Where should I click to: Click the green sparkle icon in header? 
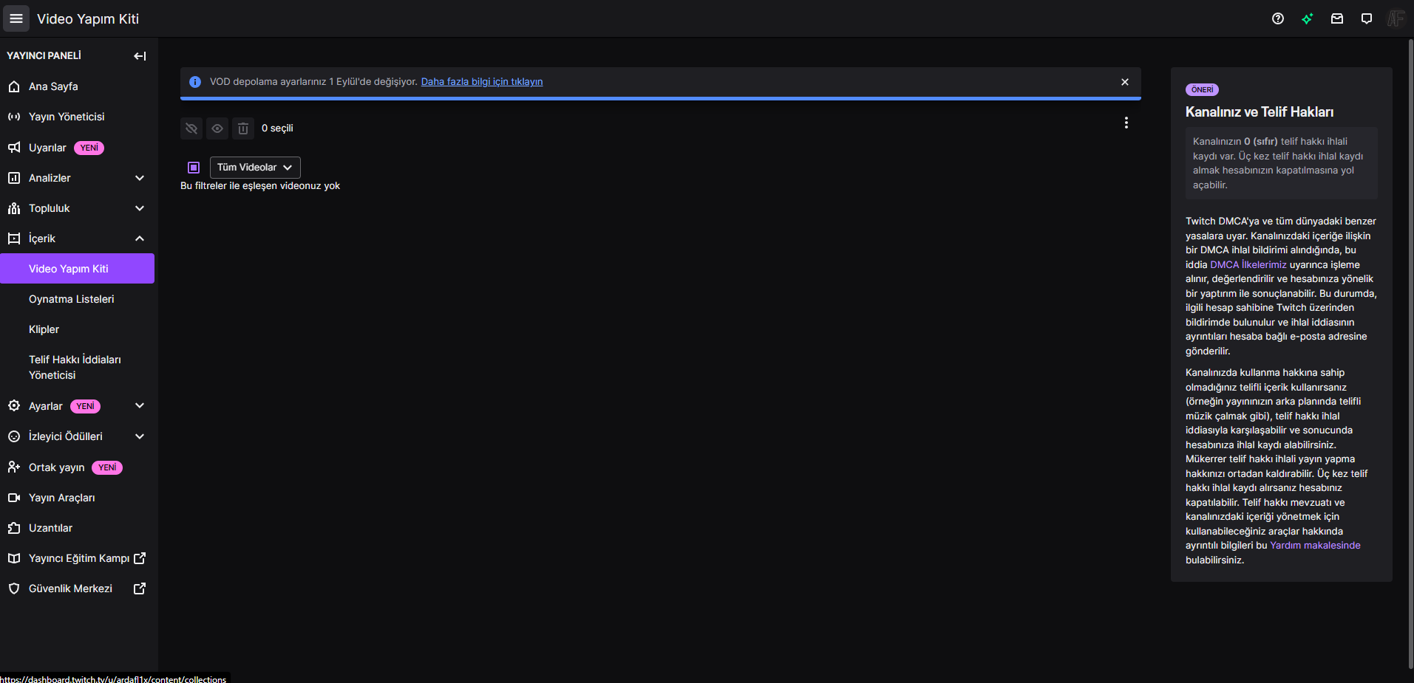pyautogui.click(x=1308, y=18)
